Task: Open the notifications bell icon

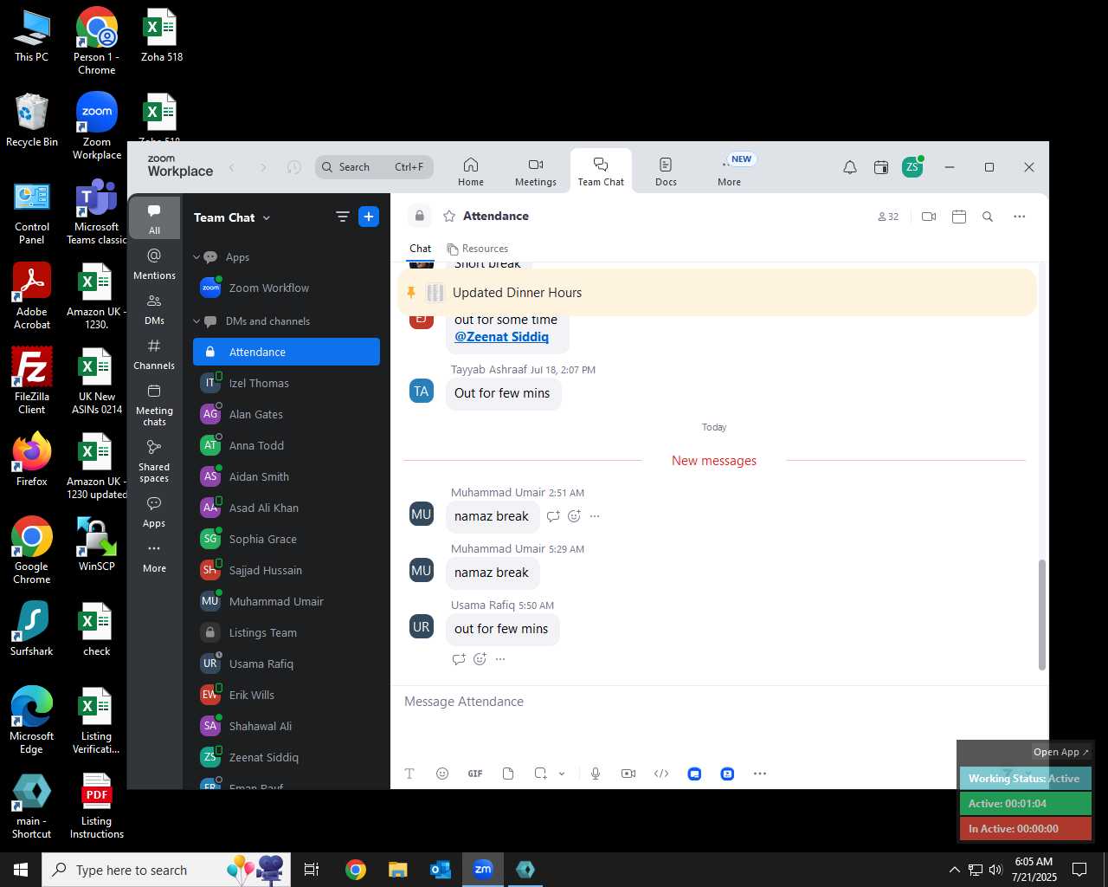Action: [850, 167]
